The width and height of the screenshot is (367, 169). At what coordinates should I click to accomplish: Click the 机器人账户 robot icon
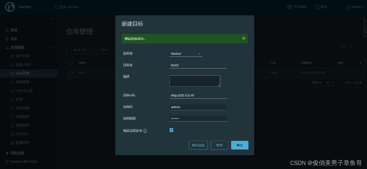click(x=12, y=65)
